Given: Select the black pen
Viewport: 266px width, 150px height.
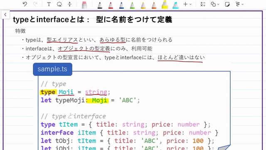Looking at the screenshot, I should [x=100, y=5].
